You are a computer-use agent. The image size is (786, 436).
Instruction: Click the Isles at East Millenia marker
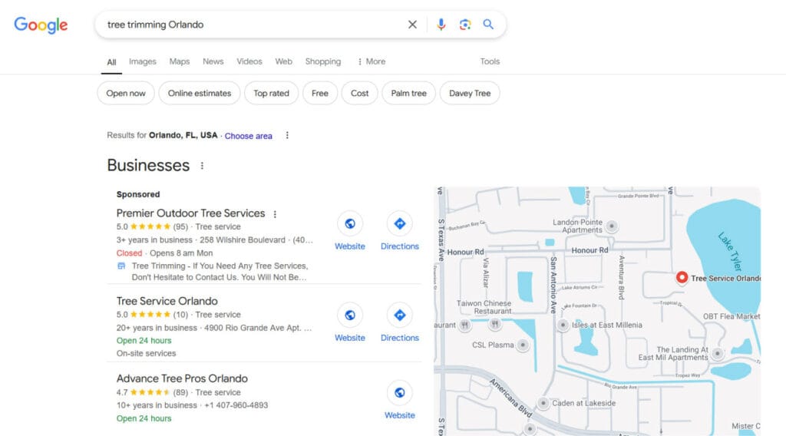click(x=563, y=325)
